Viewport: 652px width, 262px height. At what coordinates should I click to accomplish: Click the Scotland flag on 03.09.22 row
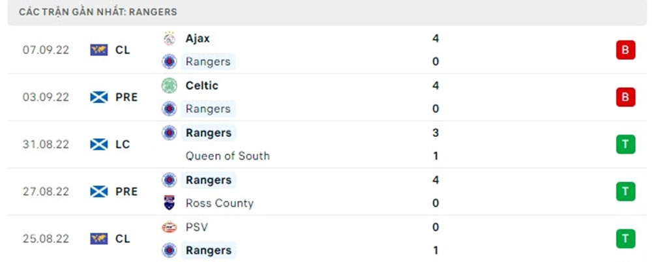point(99,97)
